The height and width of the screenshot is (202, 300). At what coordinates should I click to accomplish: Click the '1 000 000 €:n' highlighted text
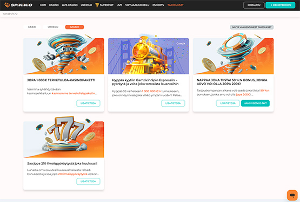(x=151, y=91)
